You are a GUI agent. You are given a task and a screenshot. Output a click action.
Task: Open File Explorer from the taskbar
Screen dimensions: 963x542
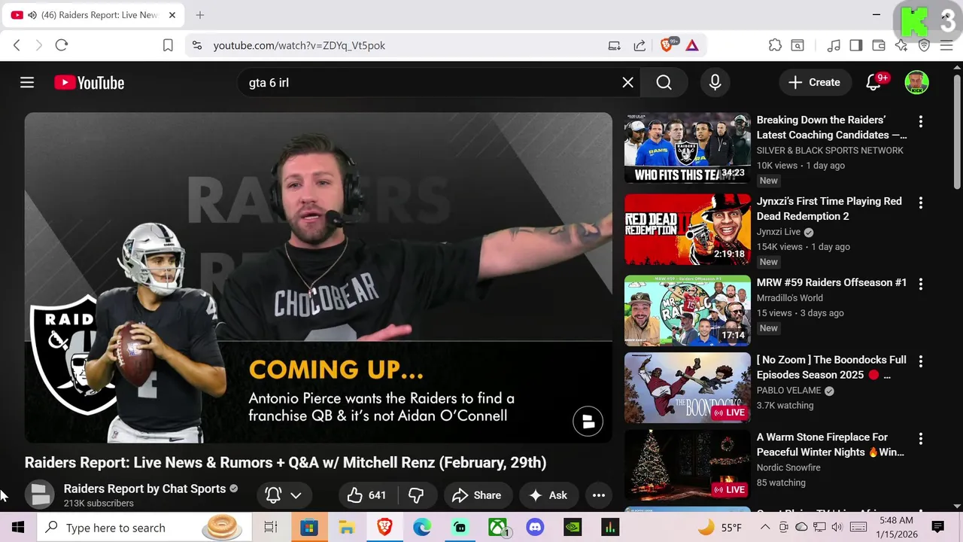[x=346, y=528]
